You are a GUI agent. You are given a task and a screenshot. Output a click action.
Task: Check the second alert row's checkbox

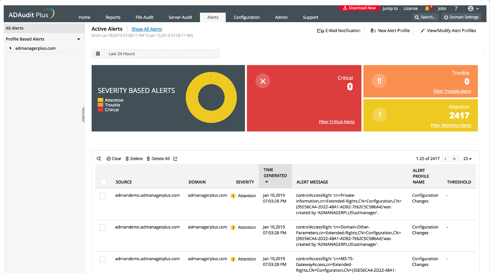pos(102,227)
